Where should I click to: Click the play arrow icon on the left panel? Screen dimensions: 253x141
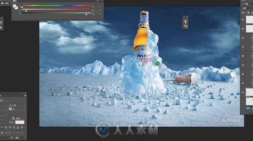point(1,28)
